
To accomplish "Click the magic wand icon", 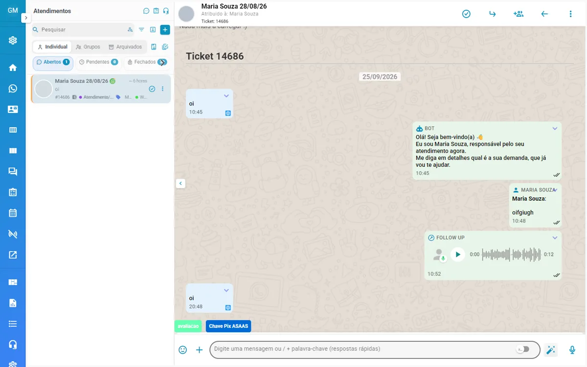I will (x=551, y=350).
